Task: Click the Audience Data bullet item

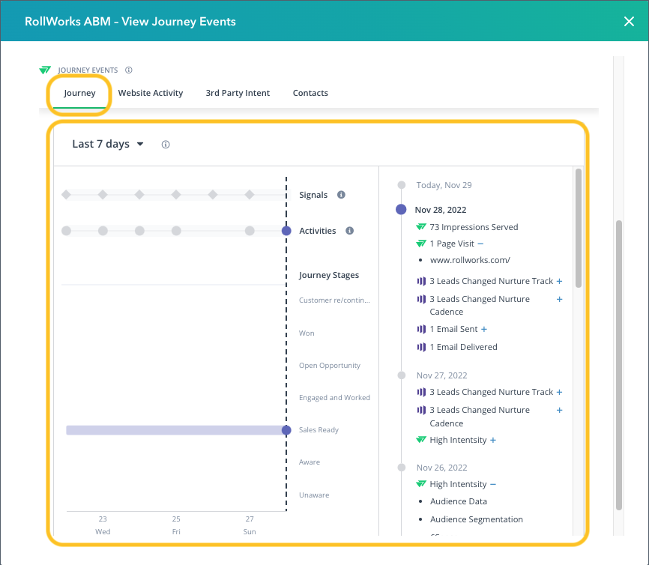Action: pos(458,501)
